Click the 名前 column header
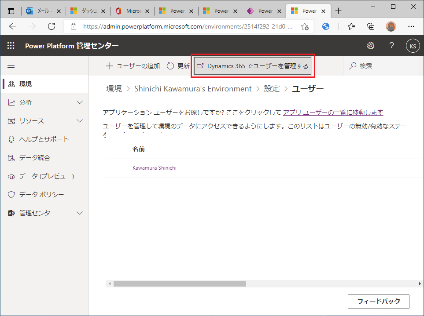 click(x=138, y=149)
